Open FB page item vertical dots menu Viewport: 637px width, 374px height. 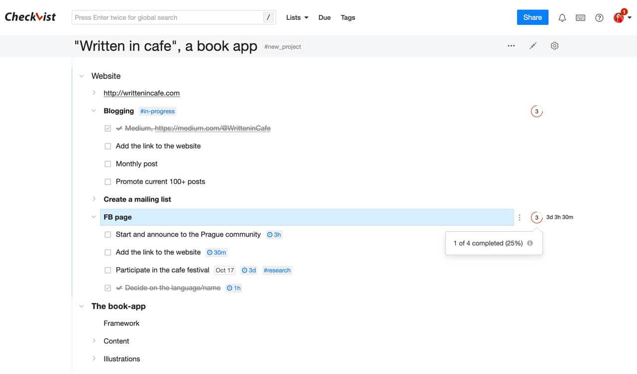pos(520,217)
